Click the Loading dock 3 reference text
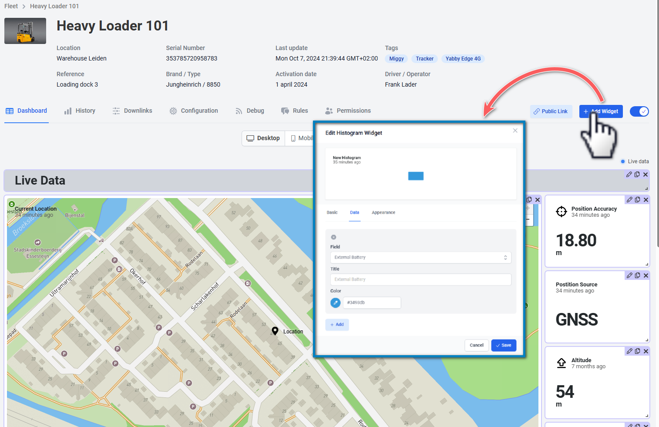The height and width of the screenshot is (427, 659). (77, 84)
